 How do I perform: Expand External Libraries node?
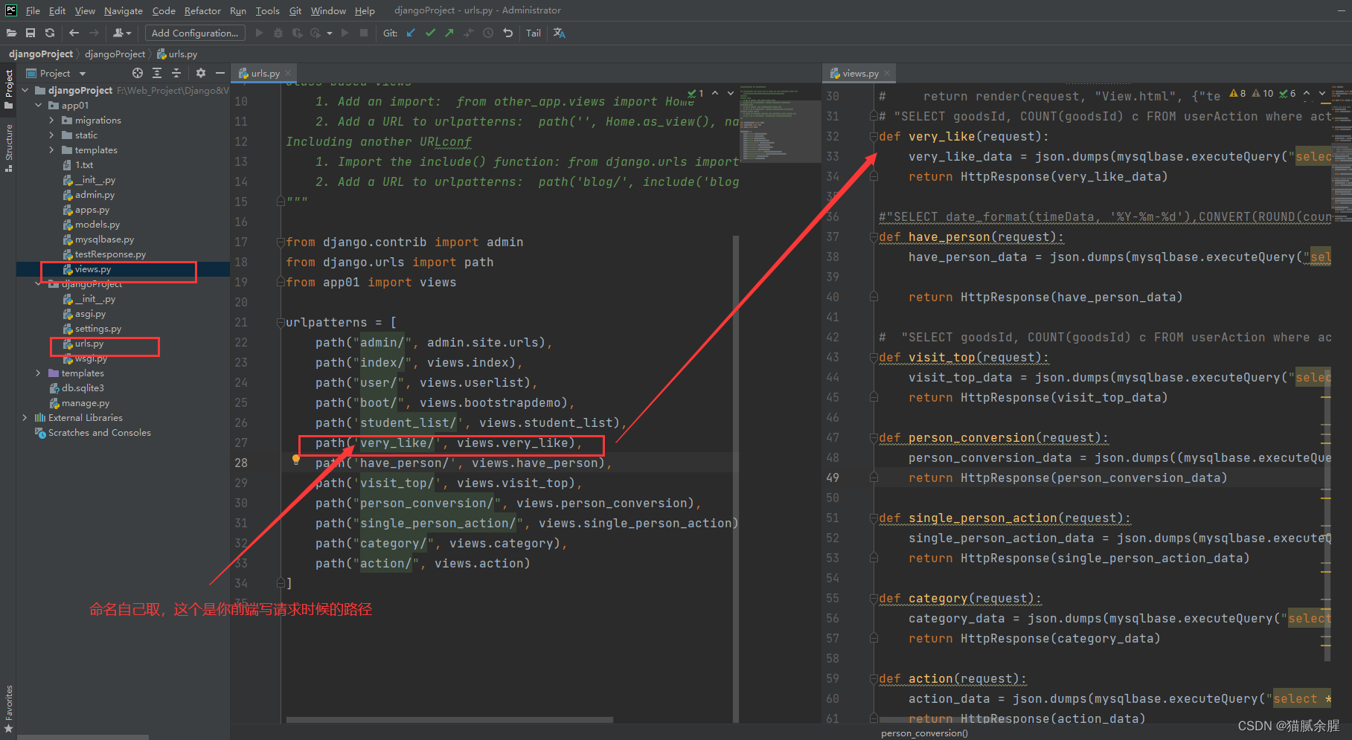(x=25, y=418)
